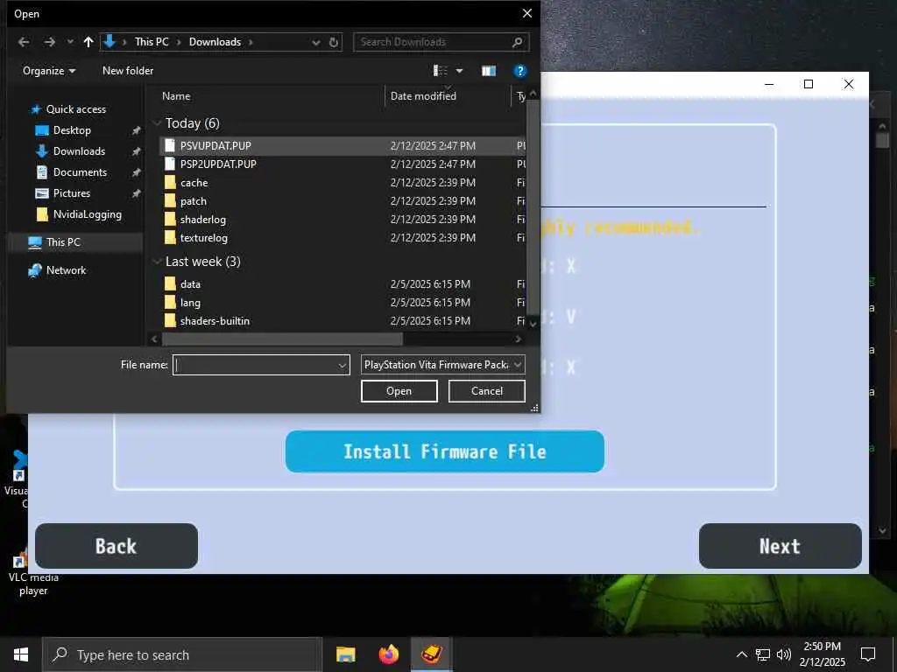Click the horizontal scrollbar in file list
The image size is (897, 672).
coord(283,339)
